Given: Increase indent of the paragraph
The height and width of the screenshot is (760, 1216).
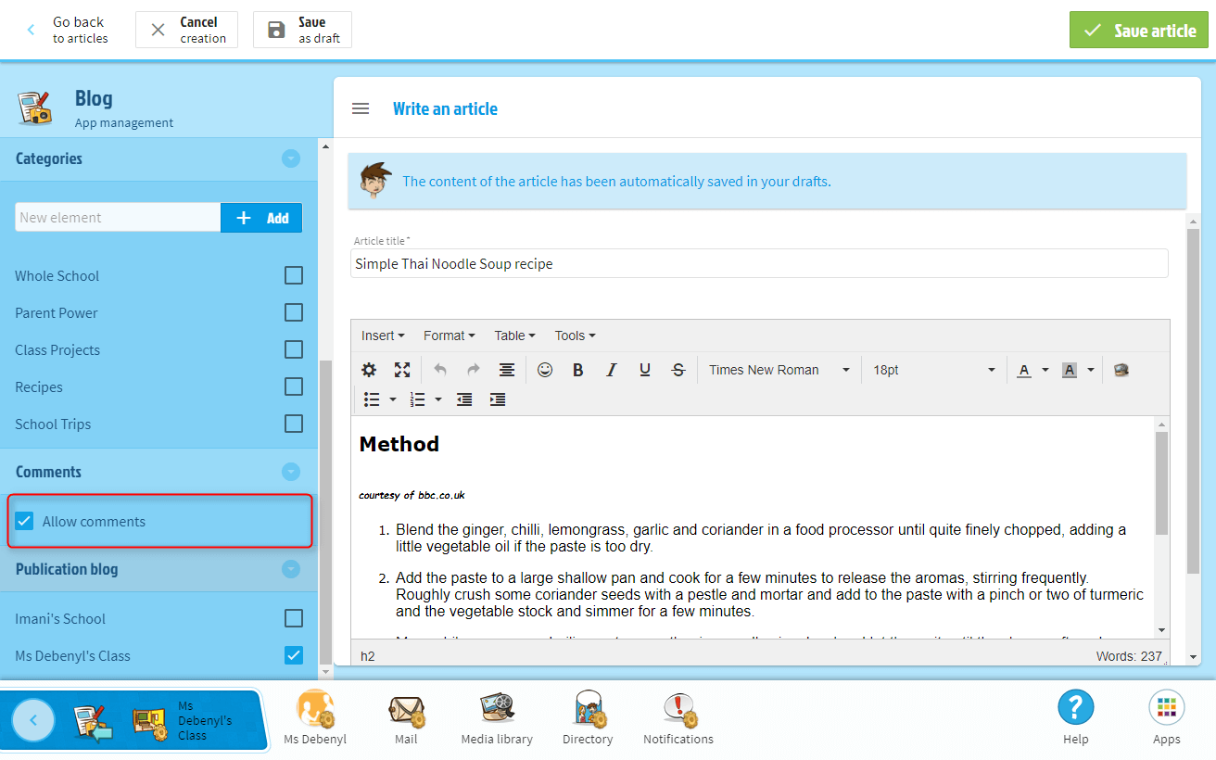Looking at the screenshot, I should click(498, 399).
